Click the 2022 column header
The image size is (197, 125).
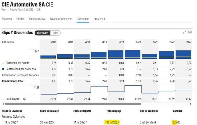point(172,42)
